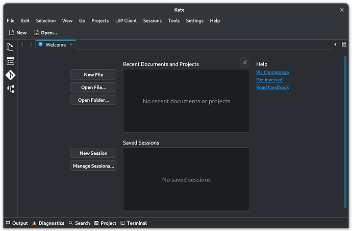Click the vertical scrollbar of welcome page
Image resolution: width=352 pixels, height=231 pixels.
coord(345,132)
